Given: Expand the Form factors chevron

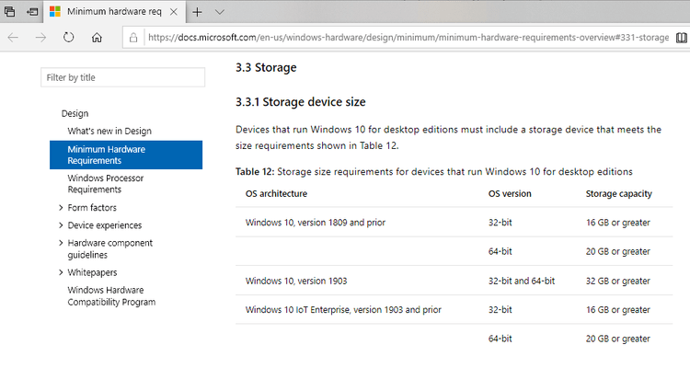Looking at the screenshot, I should pyautogui.click(x=61, y=207).
